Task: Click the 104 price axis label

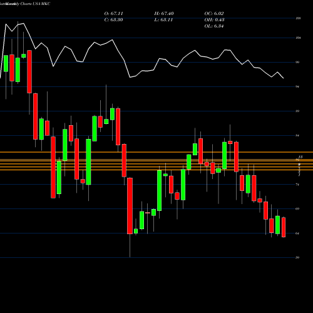Action: (298, 38)
